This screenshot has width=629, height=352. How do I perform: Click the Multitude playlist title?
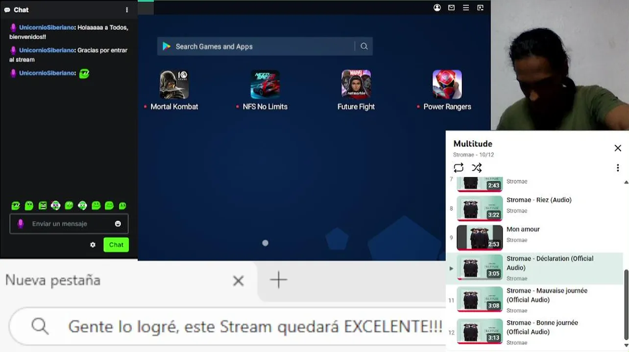click(x=473, y=144)
